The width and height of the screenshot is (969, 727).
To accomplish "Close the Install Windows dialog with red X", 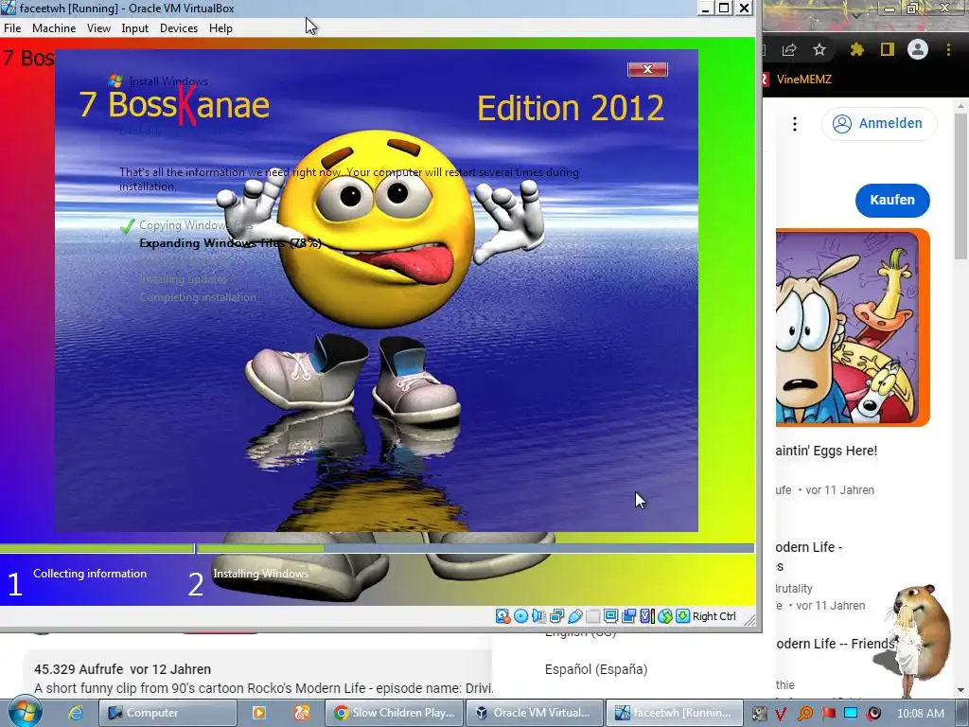I will click(x=647, y=69).
